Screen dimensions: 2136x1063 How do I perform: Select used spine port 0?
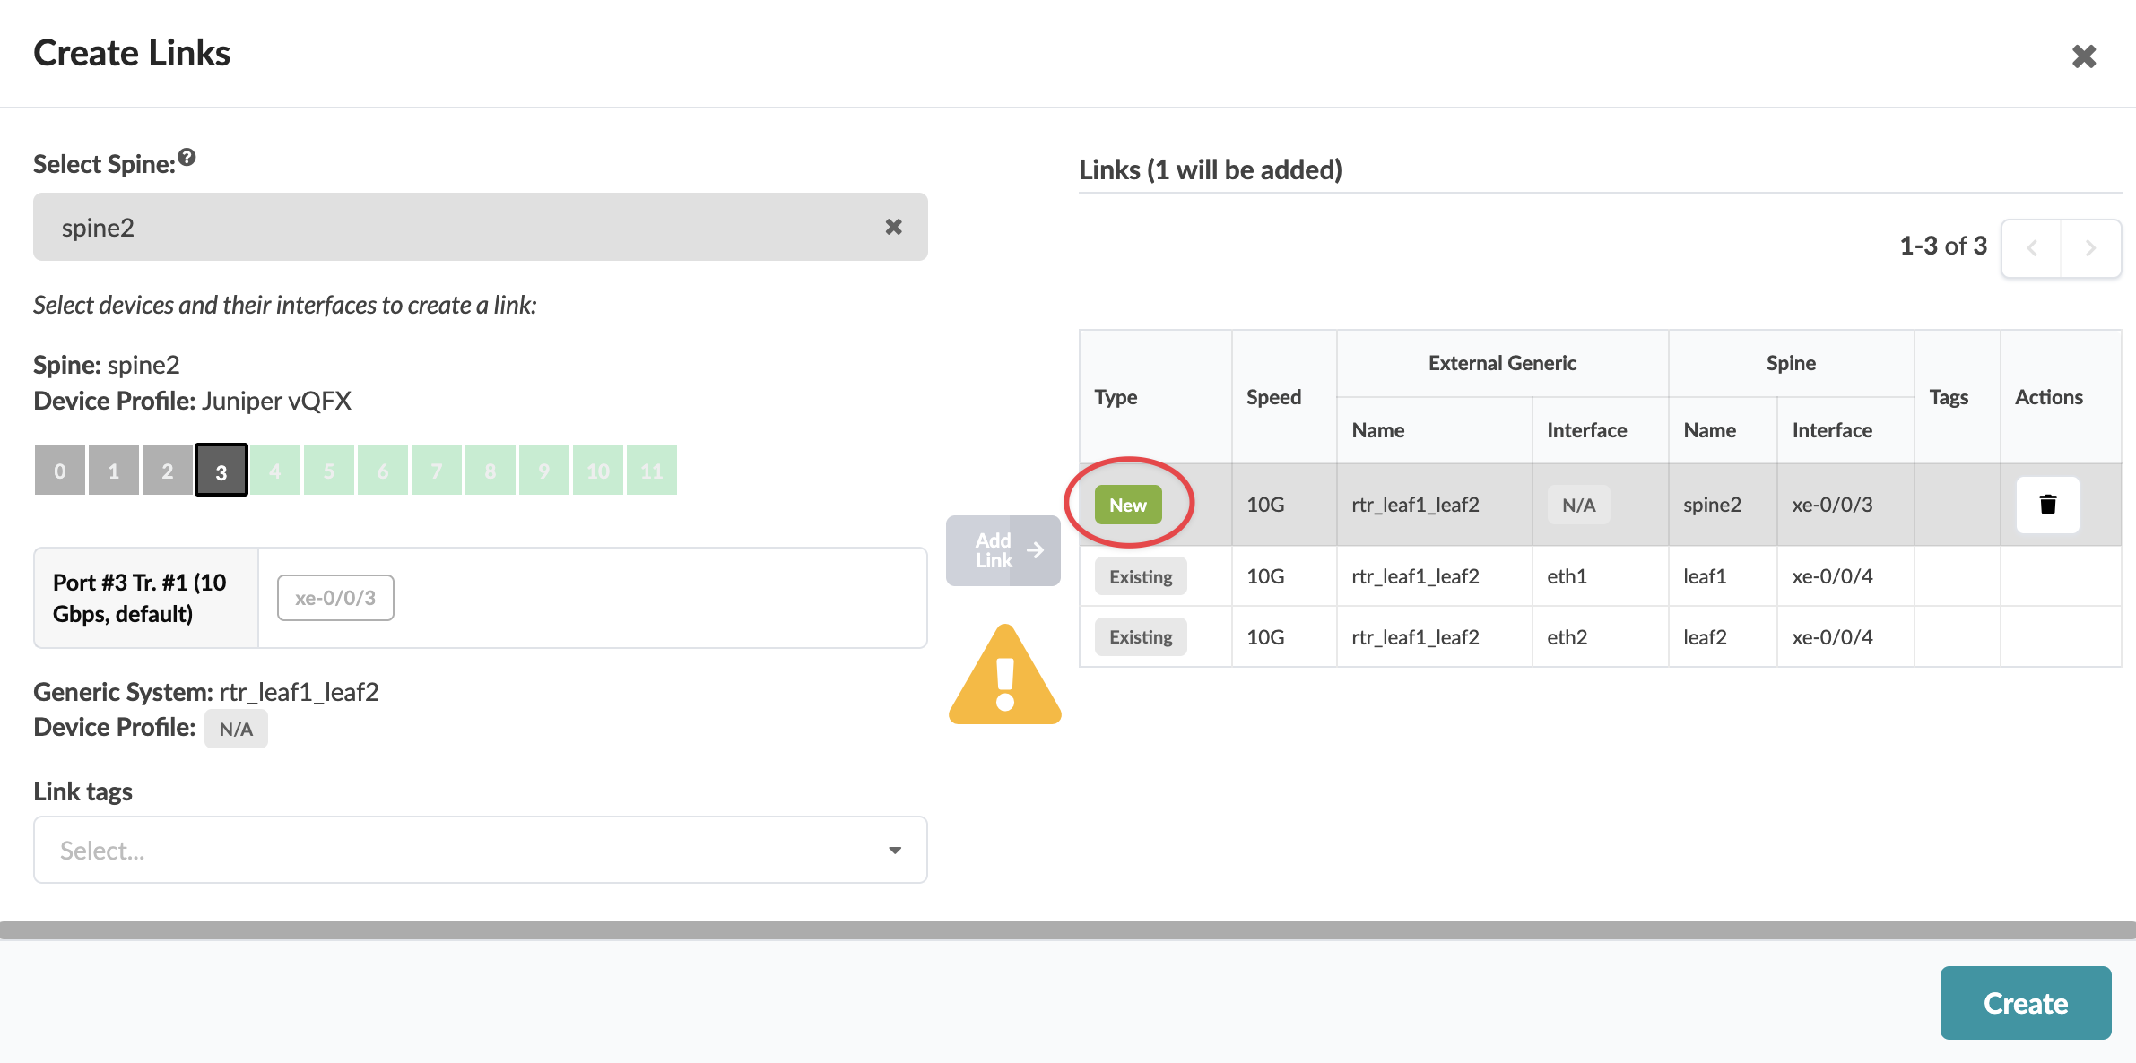pyautogui.click(x=60, y=471)
